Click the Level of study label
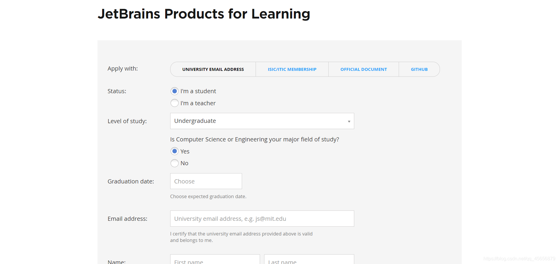Image resolution: width=558 pixels, height=264 pixels. [127, 121]
